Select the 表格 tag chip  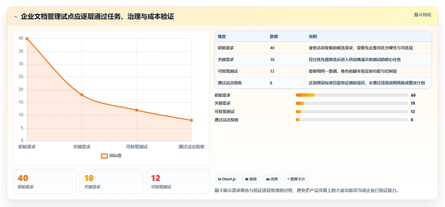click(x=251, y=179)
